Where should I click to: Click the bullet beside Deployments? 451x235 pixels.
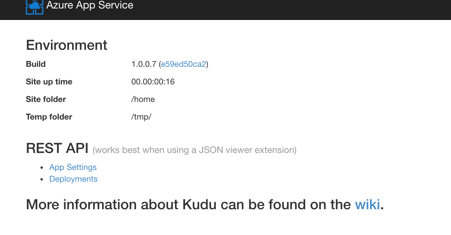[x=42, y=179]
